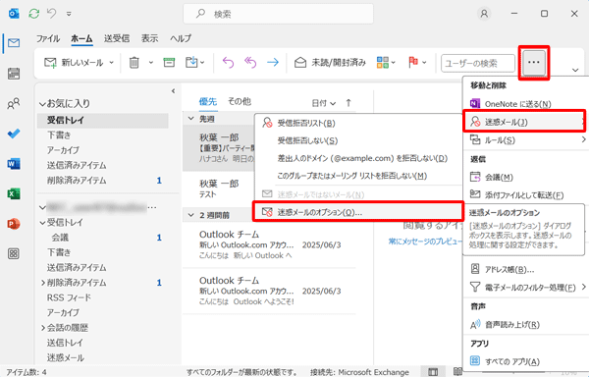Image resolution: width=589 pixels, height=377 pixels.
Task: Choose 迷惑メールのオプション menu item
Action: coord(358,212)
